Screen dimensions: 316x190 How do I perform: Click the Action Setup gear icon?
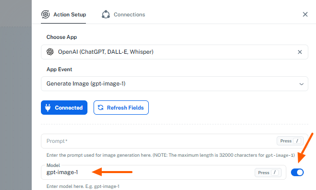(46, 14)
